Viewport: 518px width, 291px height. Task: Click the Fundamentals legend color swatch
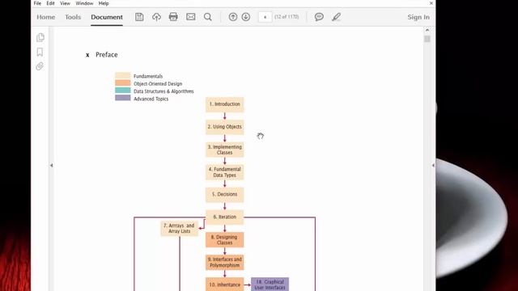coord(122,75)
